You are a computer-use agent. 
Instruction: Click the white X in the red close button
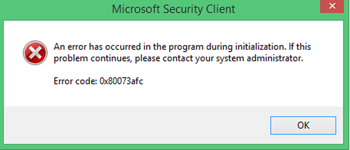click(x=332, y=6)
